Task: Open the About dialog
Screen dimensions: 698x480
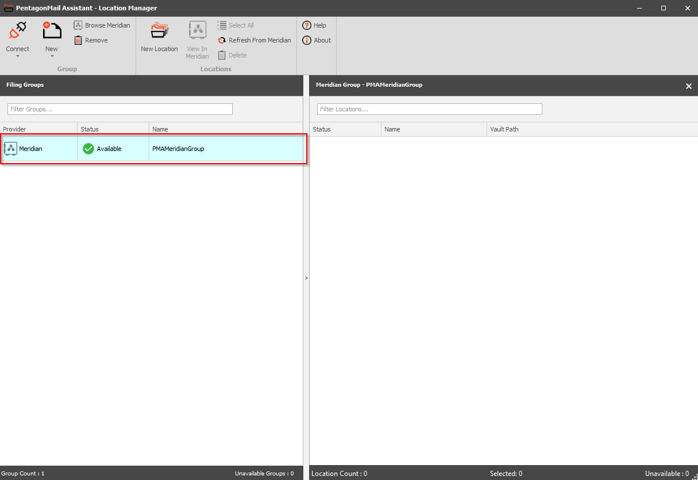Action: click(317, 40)
